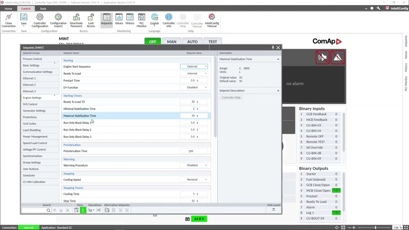Open Controller Info
Viewport: 409px width, 230px height.
tap(169, 20)
